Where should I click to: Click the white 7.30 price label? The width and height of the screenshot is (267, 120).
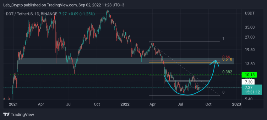[248, 82]
